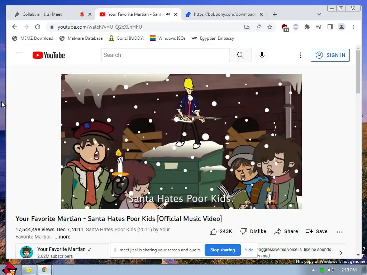Open a new tab with plus button
The height and width of the screenshot is (275, 367).
point(275,14)
